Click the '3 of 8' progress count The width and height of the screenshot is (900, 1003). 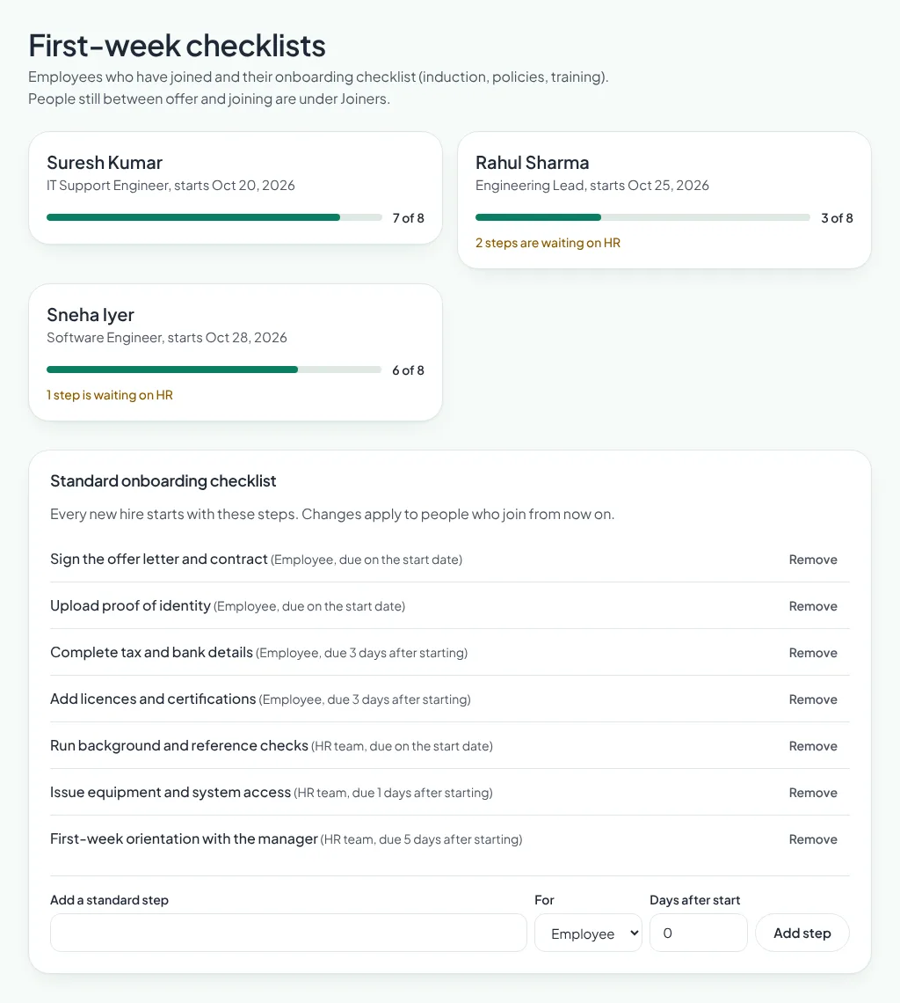pos(837,218)
